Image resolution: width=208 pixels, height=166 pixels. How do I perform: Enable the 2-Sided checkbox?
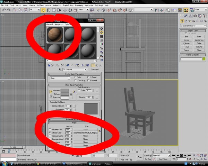[x=88, y=77]
